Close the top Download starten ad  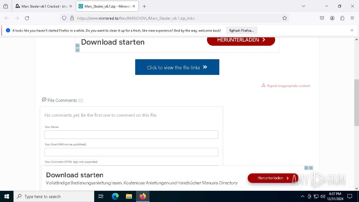pyautogui.click(x=77, y=50)
